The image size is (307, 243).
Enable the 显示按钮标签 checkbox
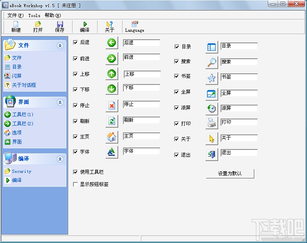pos(75,184)
